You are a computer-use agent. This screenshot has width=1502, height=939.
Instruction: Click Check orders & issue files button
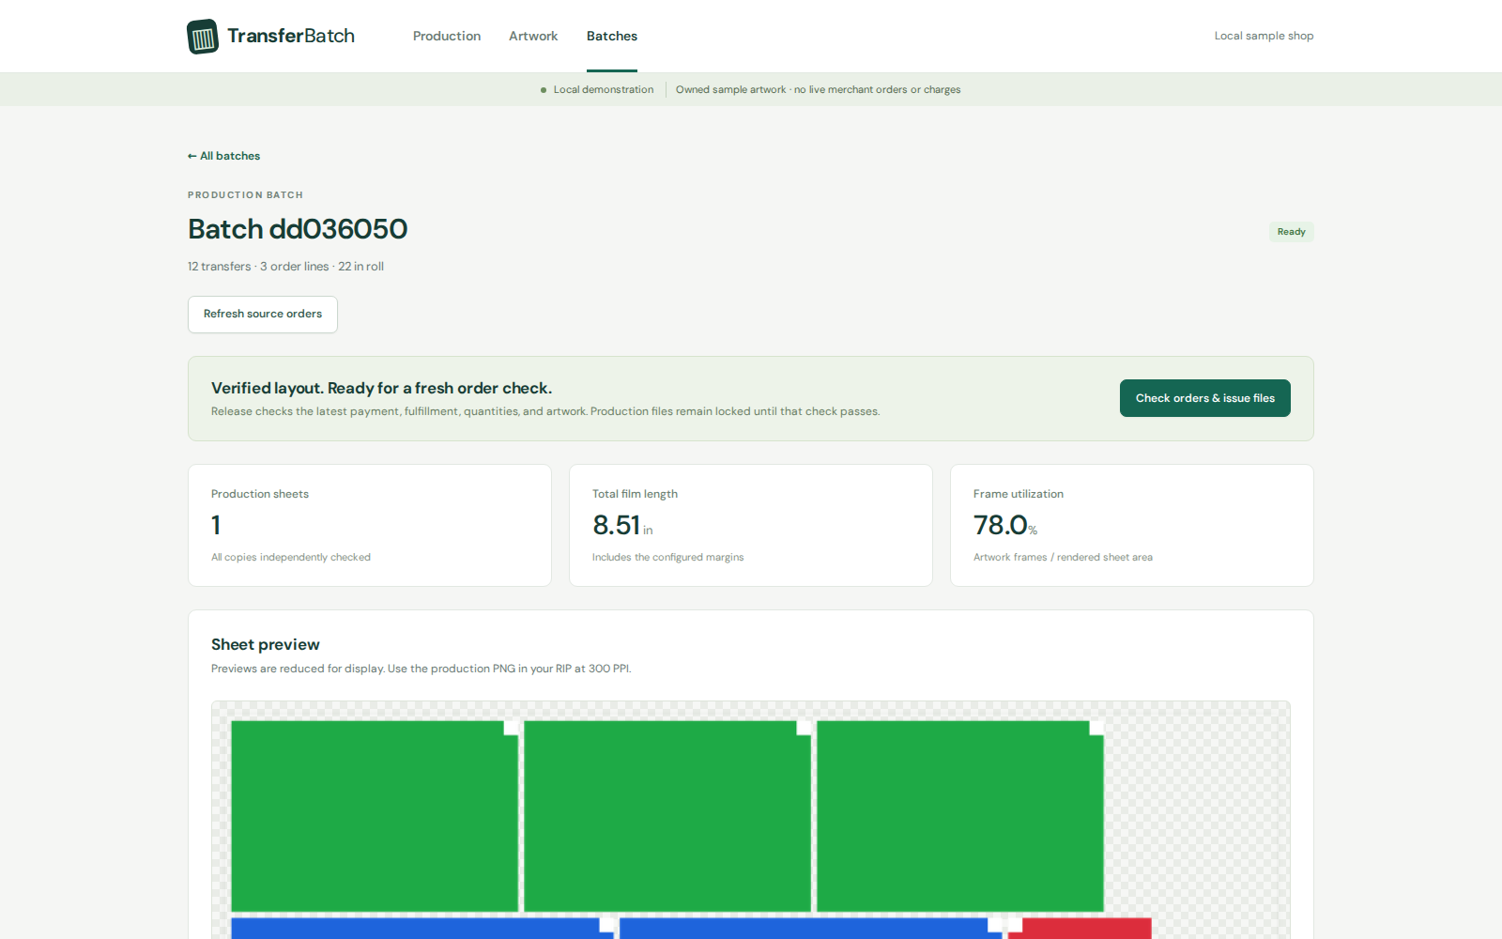coord(1205,398)
